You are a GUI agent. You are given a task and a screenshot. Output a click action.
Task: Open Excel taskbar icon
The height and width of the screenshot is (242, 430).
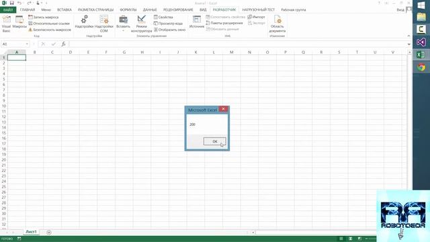click(421, 54)
